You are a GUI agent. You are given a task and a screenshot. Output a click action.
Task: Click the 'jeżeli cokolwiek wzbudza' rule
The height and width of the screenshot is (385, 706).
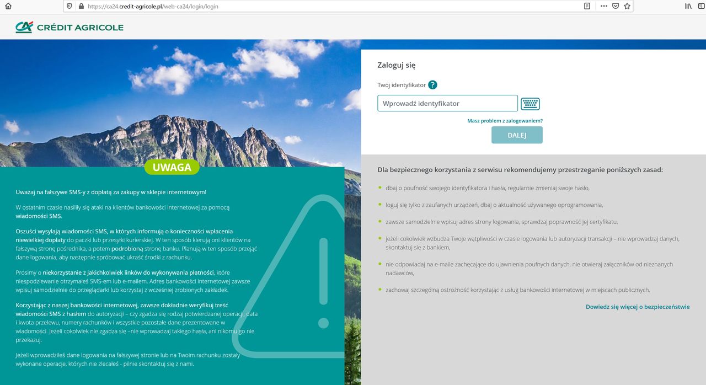pos(532,243)
